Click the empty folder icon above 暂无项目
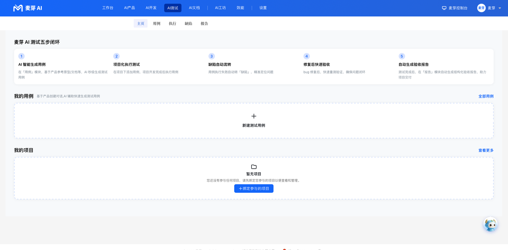508x250 pixels. tap(254, 167)
